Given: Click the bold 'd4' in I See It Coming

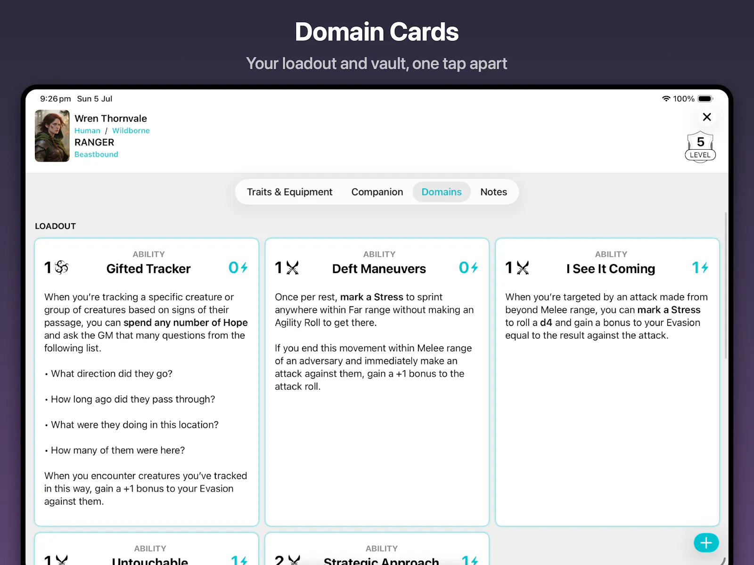Looking at the screenshot, I should pyautogui.click(x=546, y=323).
